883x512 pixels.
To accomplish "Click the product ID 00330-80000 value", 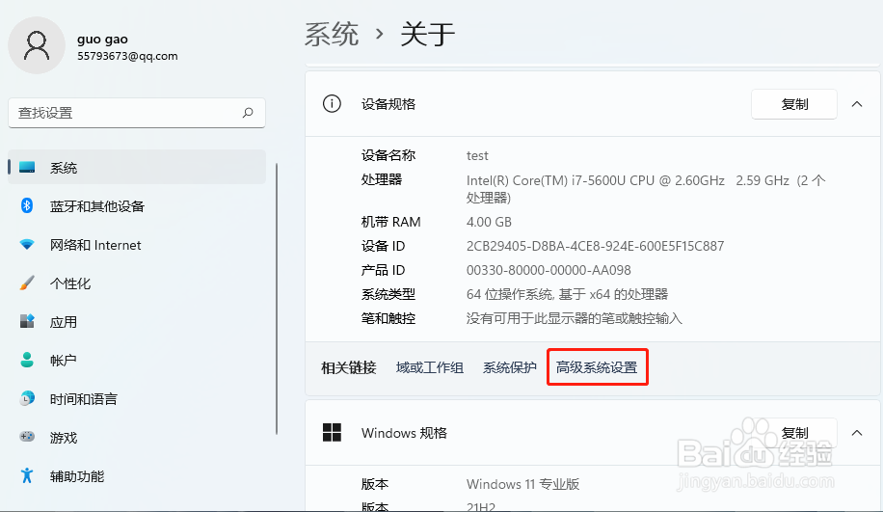I will pyautogui.click(x=549, y=270).
